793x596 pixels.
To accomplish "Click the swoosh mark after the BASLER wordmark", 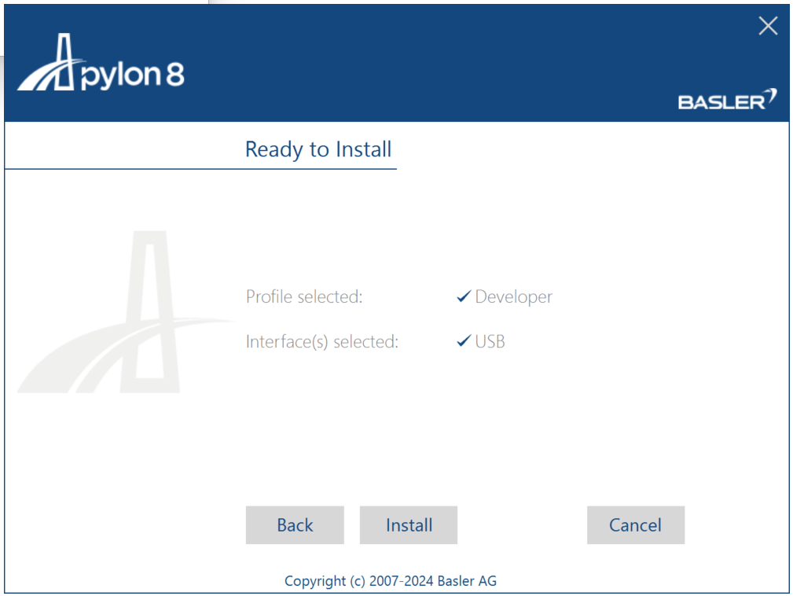I will pyautogui.click(x=771, y=96).
